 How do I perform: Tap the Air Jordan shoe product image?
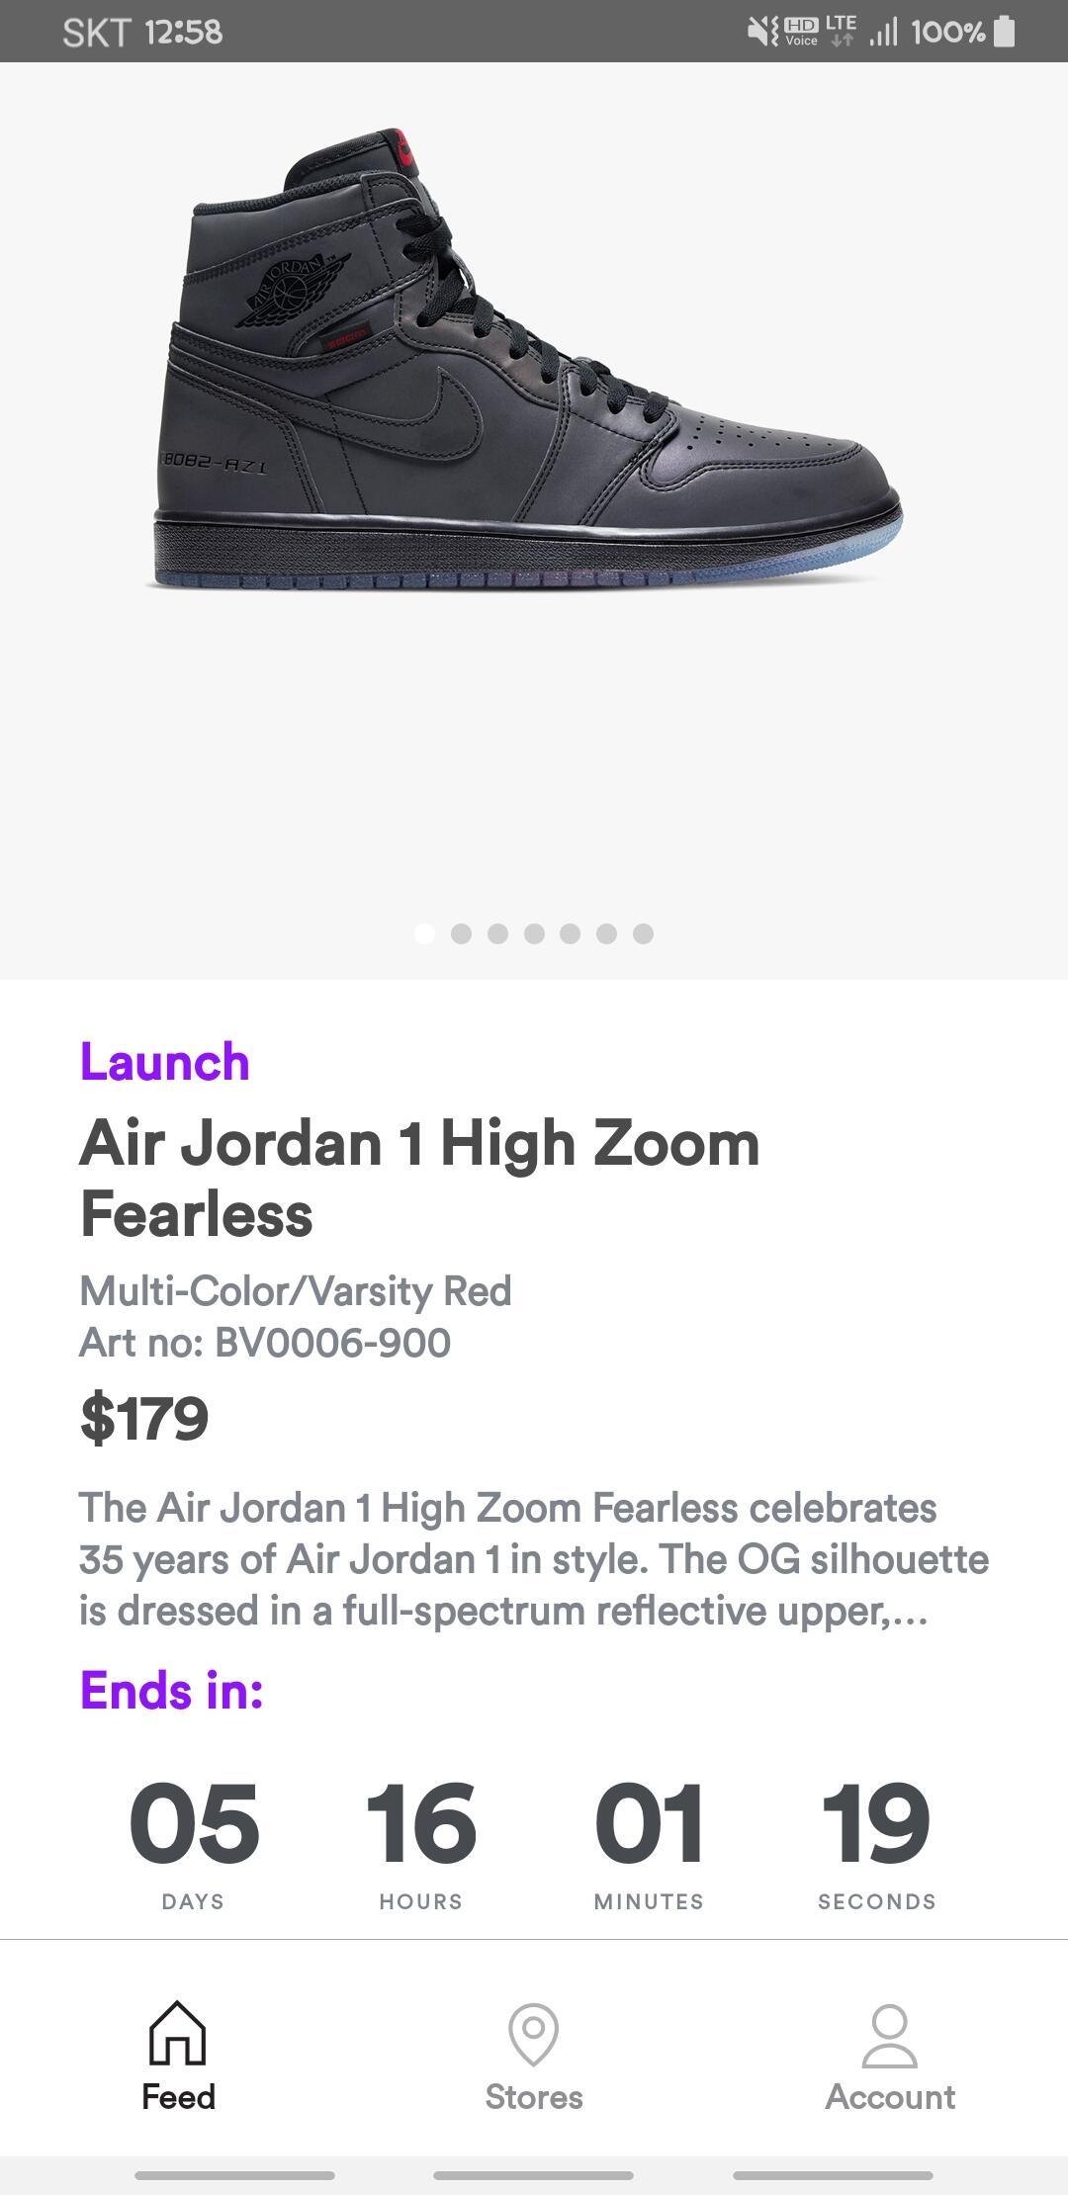coord(524,366)
